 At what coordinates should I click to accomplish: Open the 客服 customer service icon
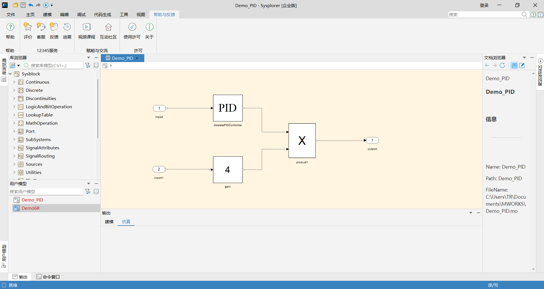[x=41, y=27]
